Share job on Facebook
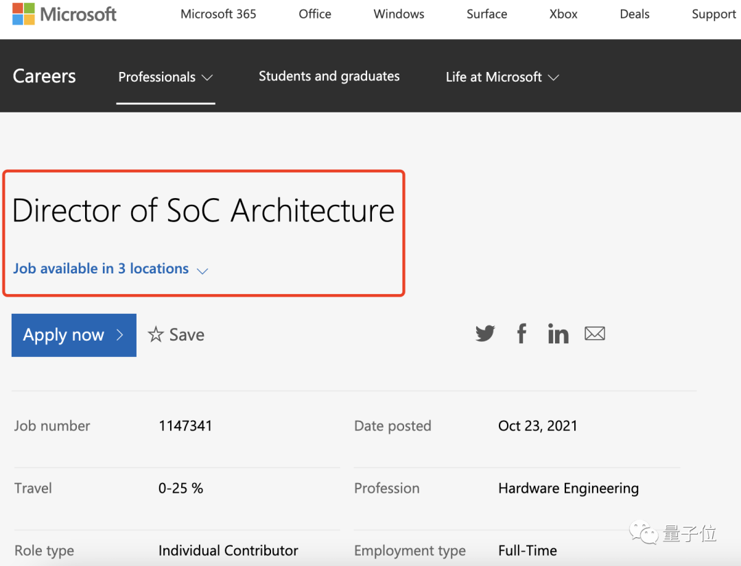 tap(521, 334)
